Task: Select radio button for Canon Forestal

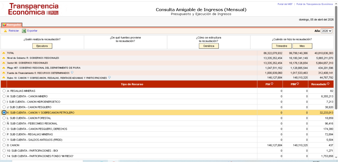Action: [4, 118]
